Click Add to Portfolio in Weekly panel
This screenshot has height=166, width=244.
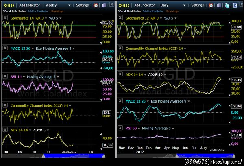click(37, 11)
